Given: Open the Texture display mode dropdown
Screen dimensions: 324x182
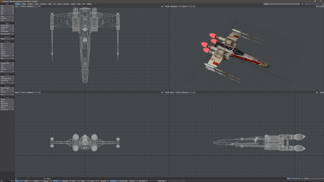Looking at the screenshot, I should (x=188, y=6).
